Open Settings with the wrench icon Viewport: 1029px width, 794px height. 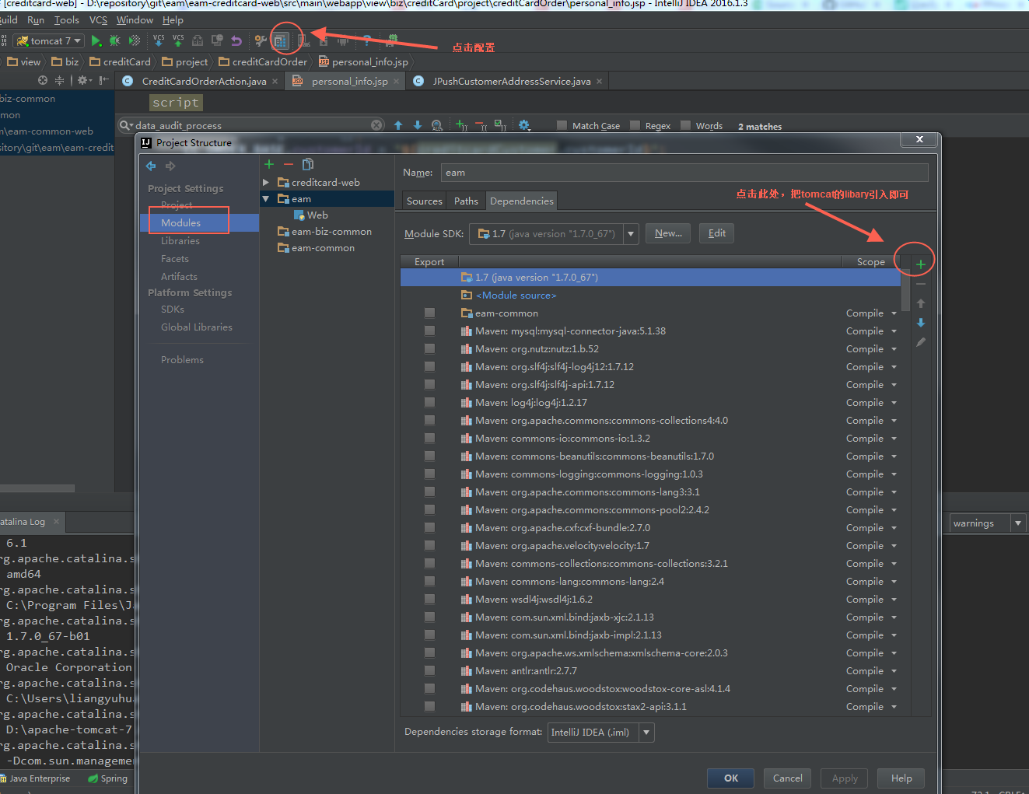coord(261,40)
